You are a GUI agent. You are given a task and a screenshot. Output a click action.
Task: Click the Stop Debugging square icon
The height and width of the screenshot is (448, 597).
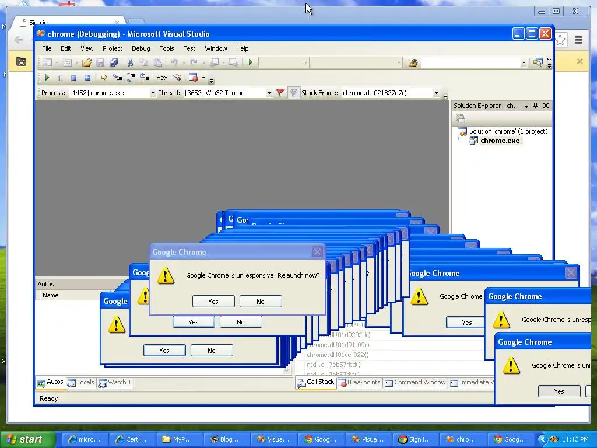(73, 78)
